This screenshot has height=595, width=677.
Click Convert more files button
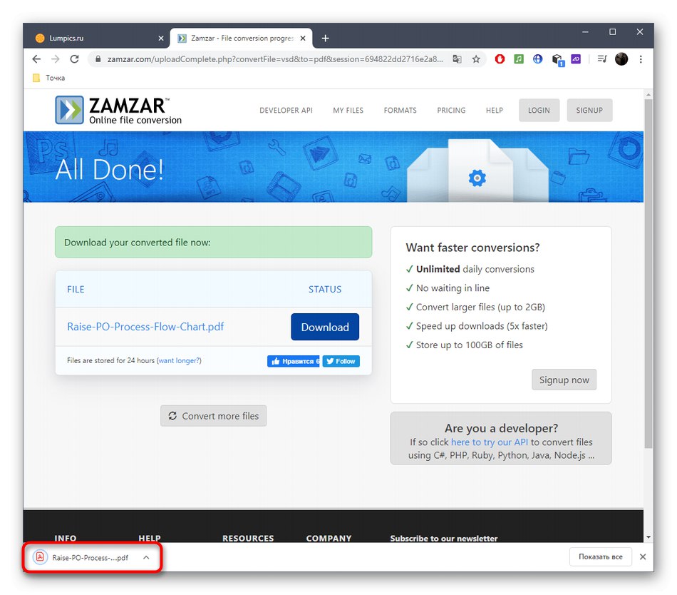click(x=213, y=416)
